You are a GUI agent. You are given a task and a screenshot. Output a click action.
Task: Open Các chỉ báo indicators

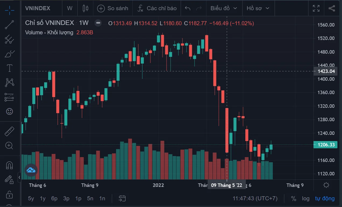click(157, 8)
